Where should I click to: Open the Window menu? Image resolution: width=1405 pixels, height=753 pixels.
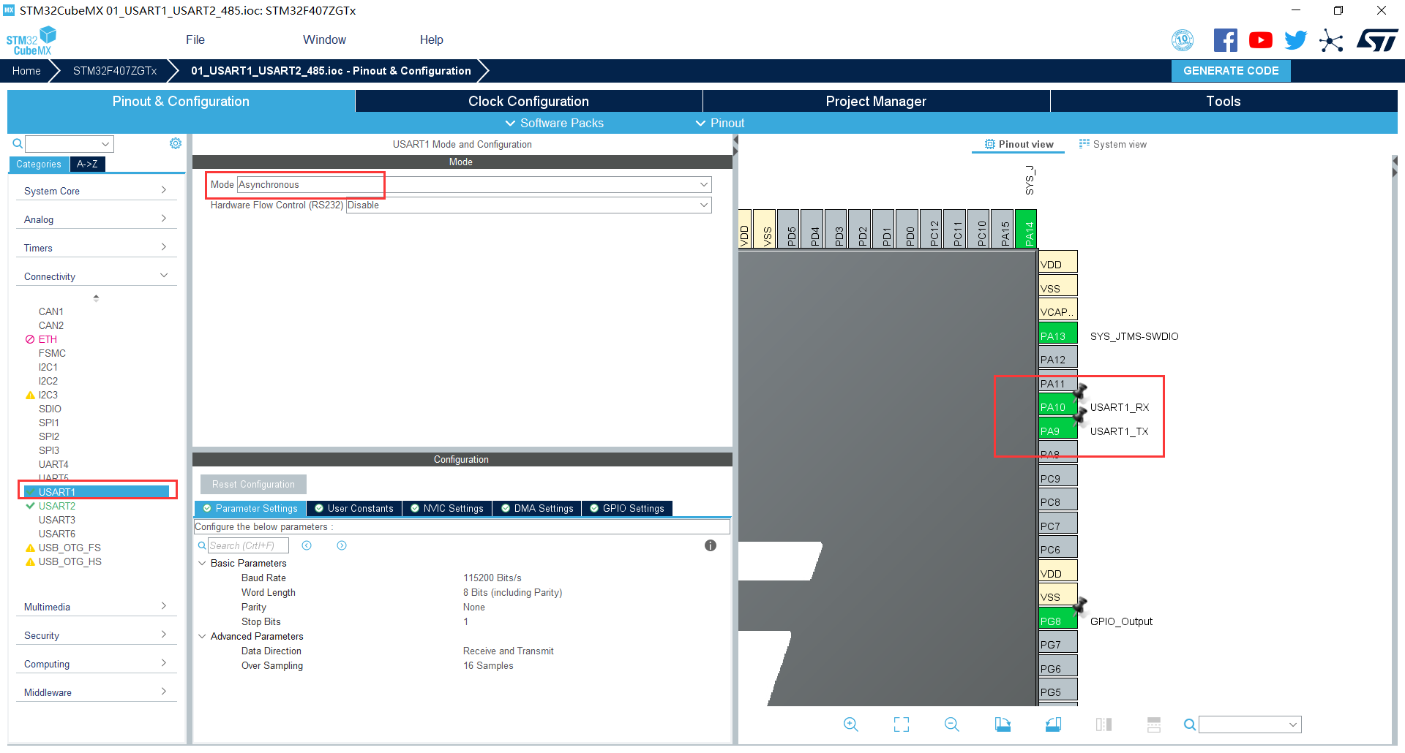324,39
